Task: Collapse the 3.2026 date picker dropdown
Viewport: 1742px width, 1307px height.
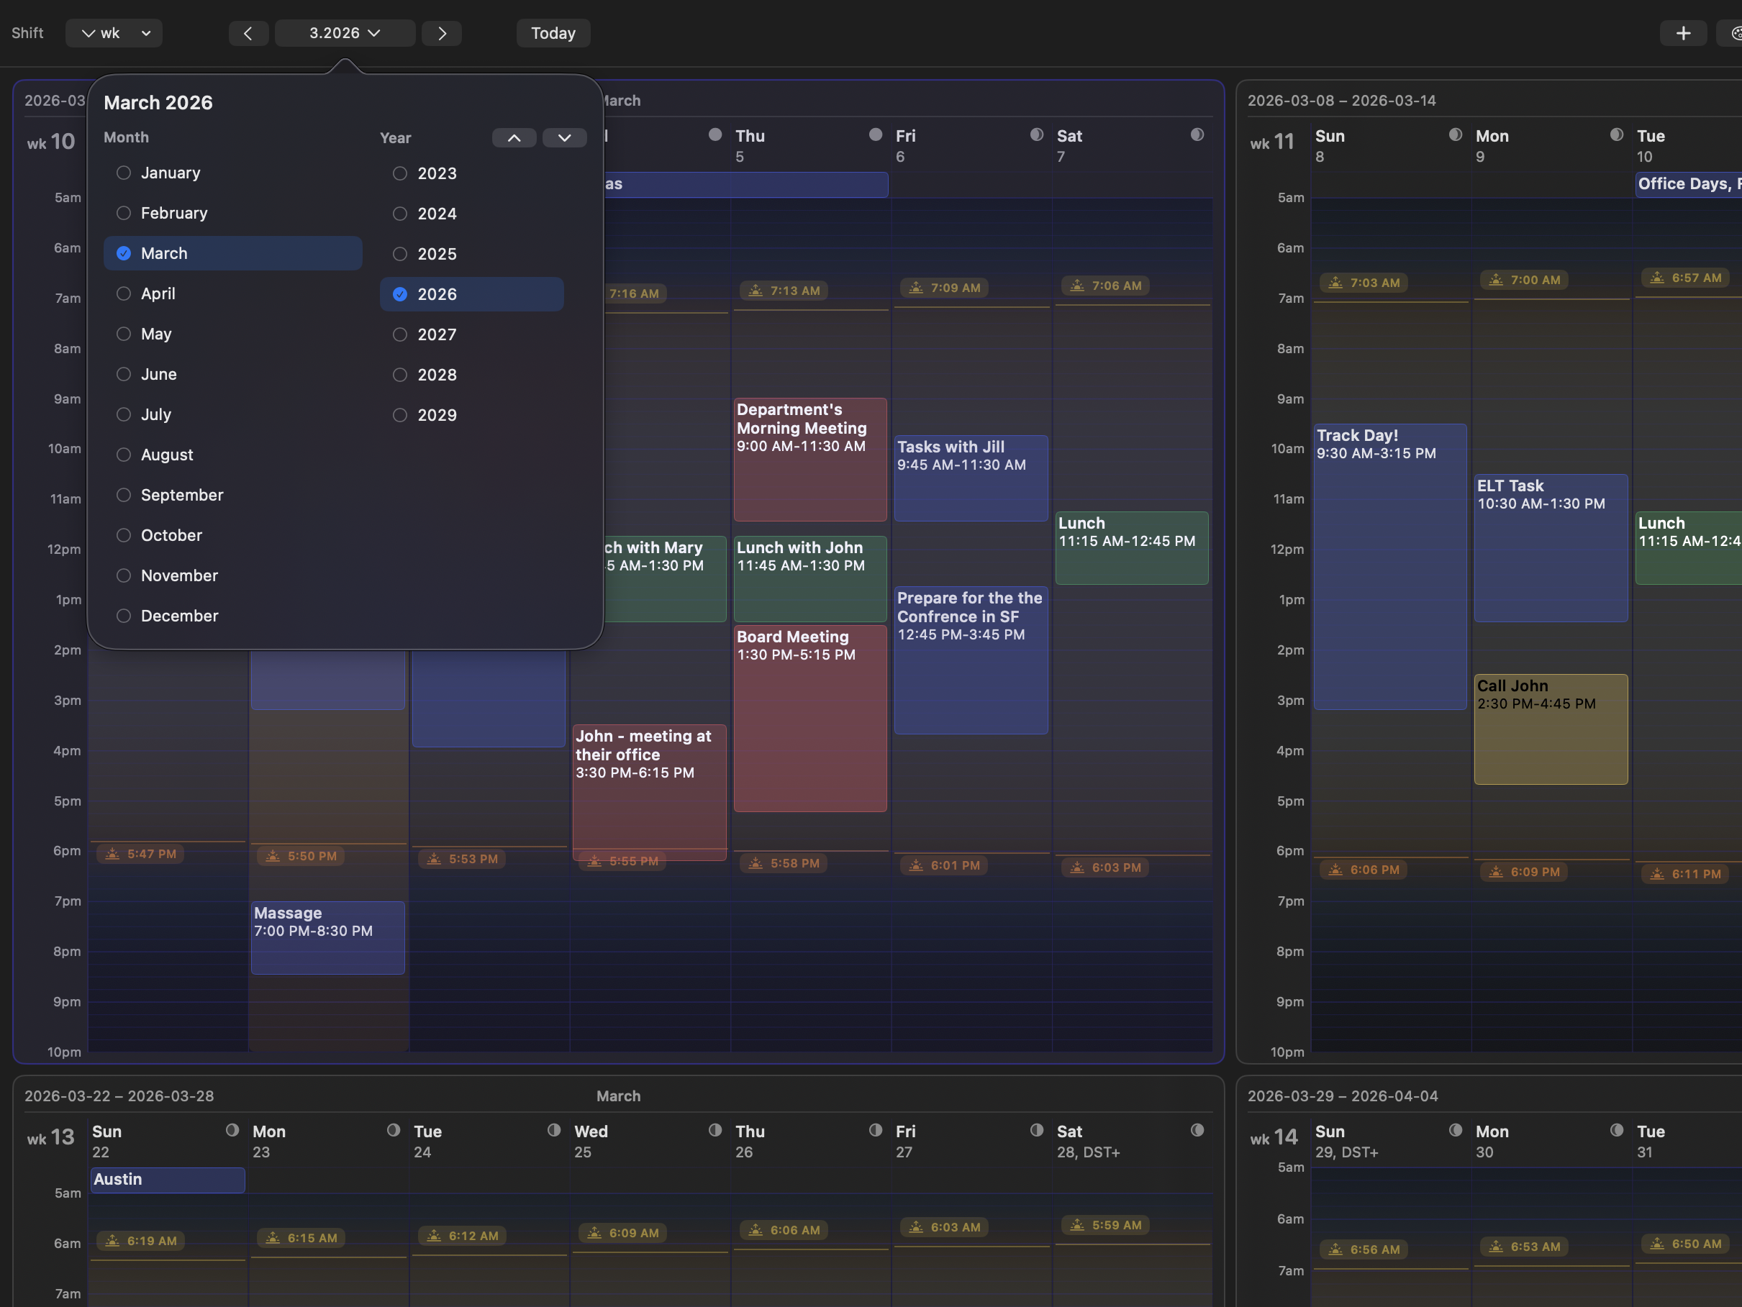Action: click(345, 33)
